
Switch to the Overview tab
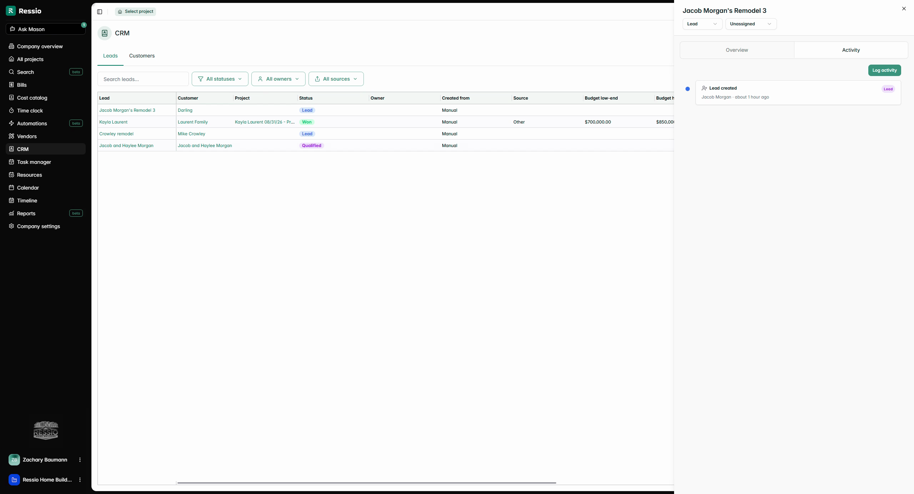(x=737, y=50)
